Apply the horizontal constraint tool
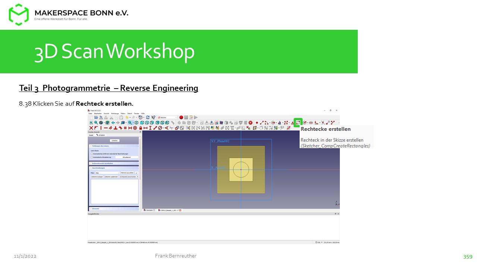This screenshot has width=477, height=268. (106, 128)
